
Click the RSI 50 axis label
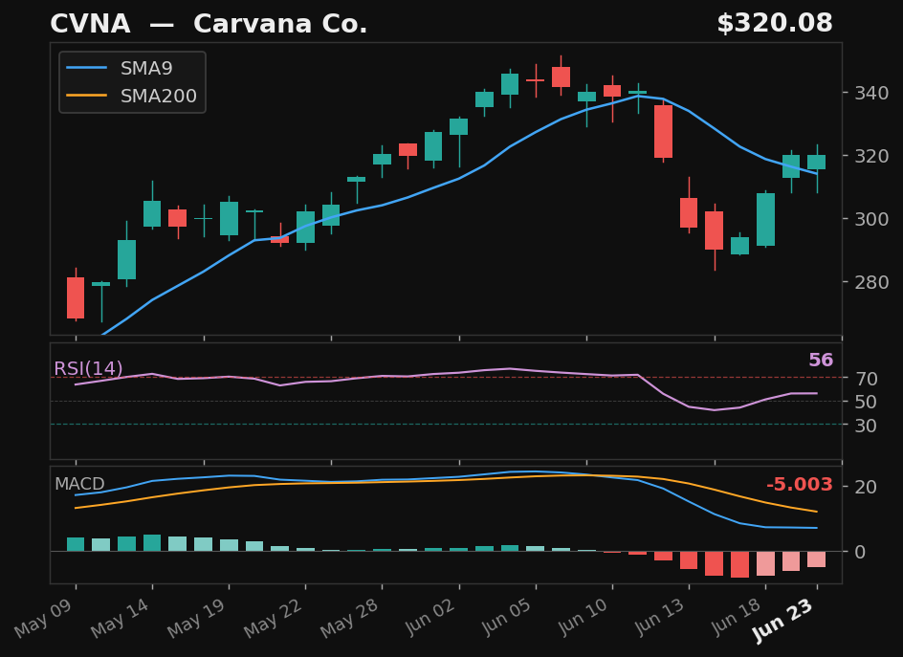pyautogui.click(x=866, y=402)
